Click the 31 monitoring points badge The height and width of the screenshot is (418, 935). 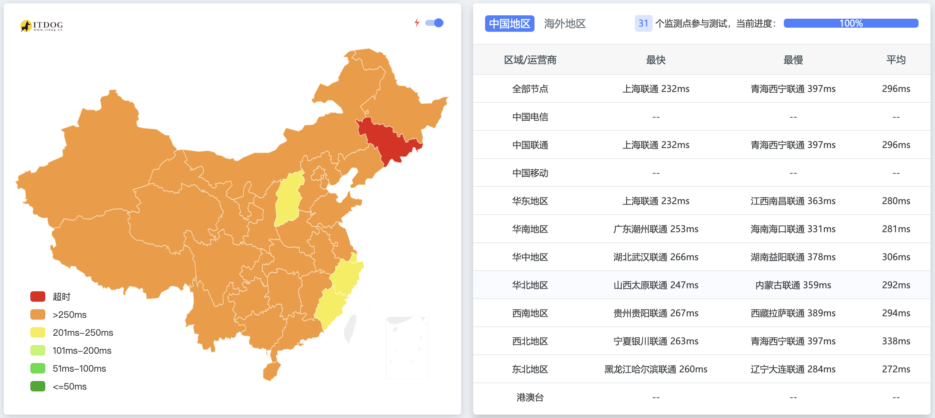643,23
